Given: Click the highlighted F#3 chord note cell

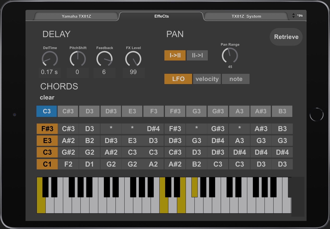Looking at the screenshot, I should click(x=47, y=129).
